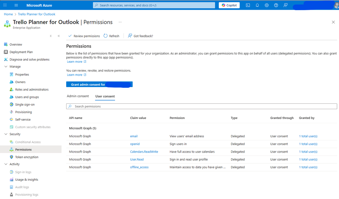
Task: Open Trello Planner for Outlook breadcrumb
Action: click(x=37, y=14)
